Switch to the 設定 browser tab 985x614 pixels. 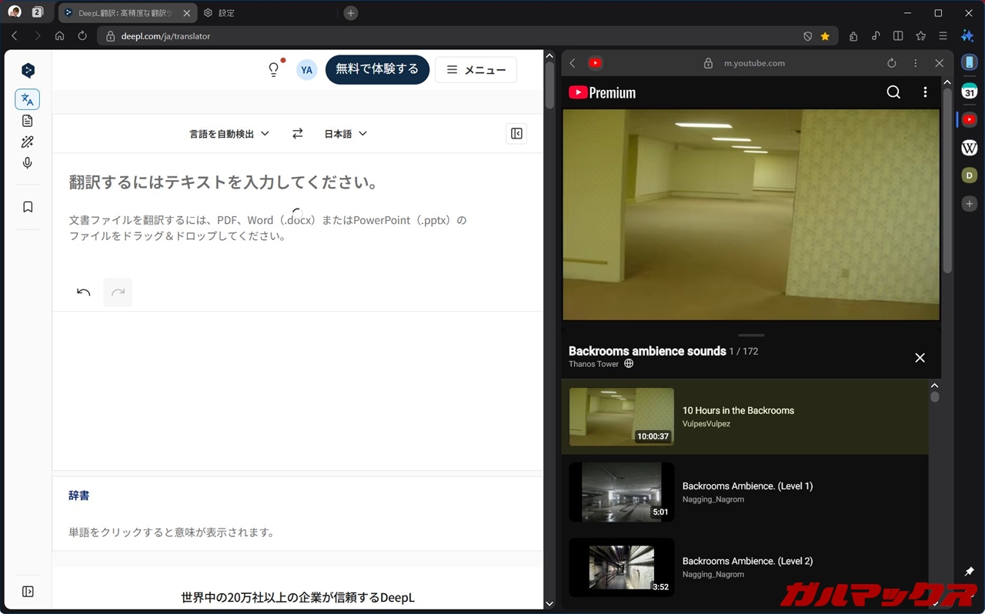tap(219, 13)
